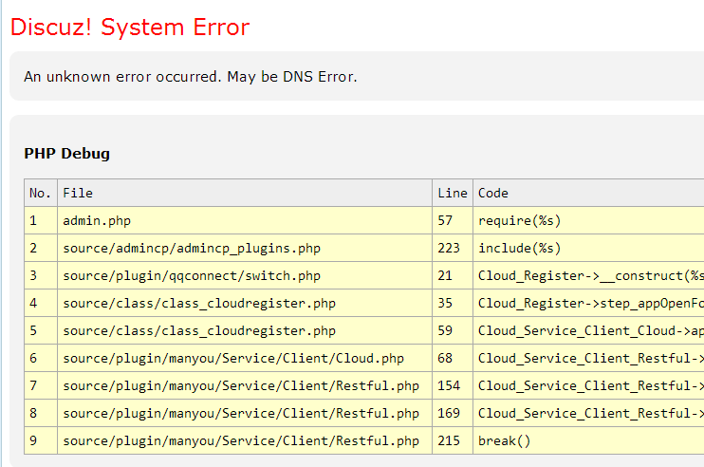Click row number 8 cell
The width and height of the screenshot is (704, 467).
(41, 413)
